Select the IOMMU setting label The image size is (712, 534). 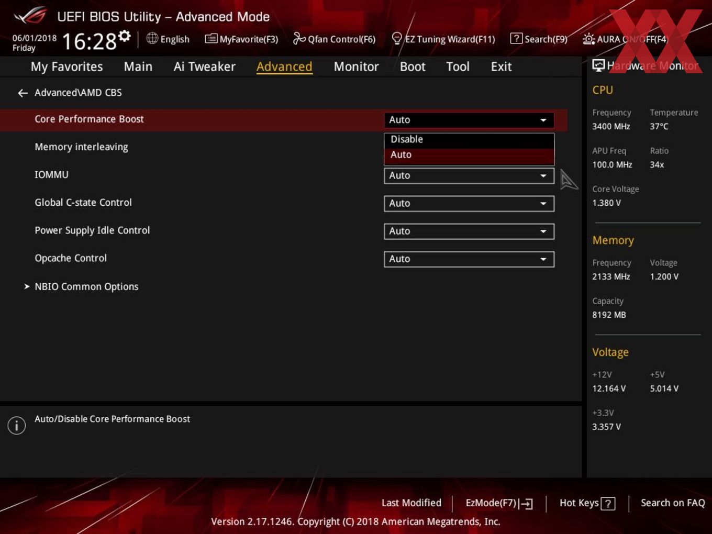click(x=51, y=175)
